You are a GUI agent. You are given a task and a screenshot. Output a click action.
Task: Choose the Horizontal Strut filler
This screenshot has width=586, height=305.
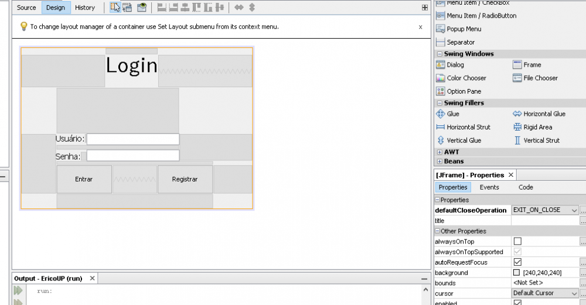(468, 127)
